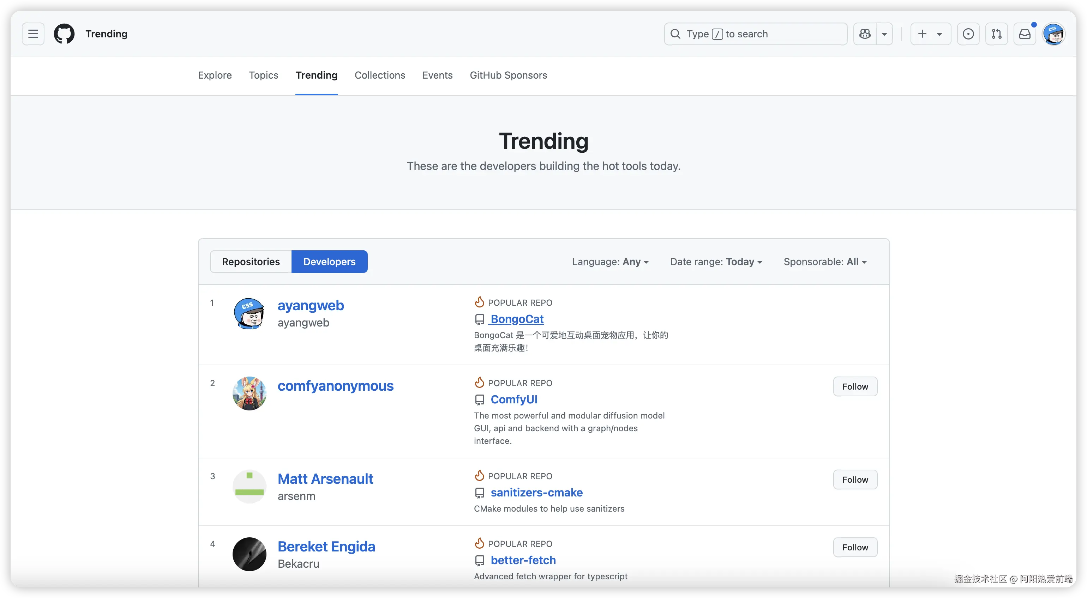Viewport: 1087px width, 598px height.
Task: Open the notifications inbox icon
Action: point(1025,34)
